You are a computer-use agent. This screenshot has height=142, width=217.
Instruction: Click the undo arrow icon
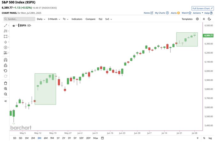pos(5,71)
